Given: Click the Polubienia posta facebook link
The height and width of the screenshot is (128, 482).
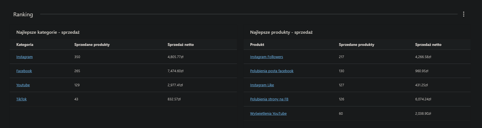Looking at the screenshot, I should click(x=272, y=71).
